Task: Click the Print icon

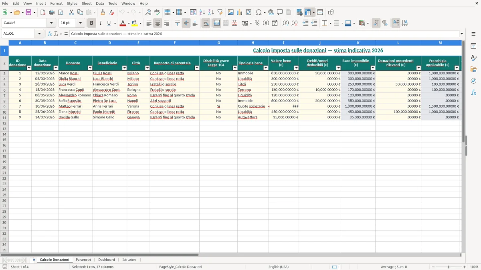Action: [51, 12]
